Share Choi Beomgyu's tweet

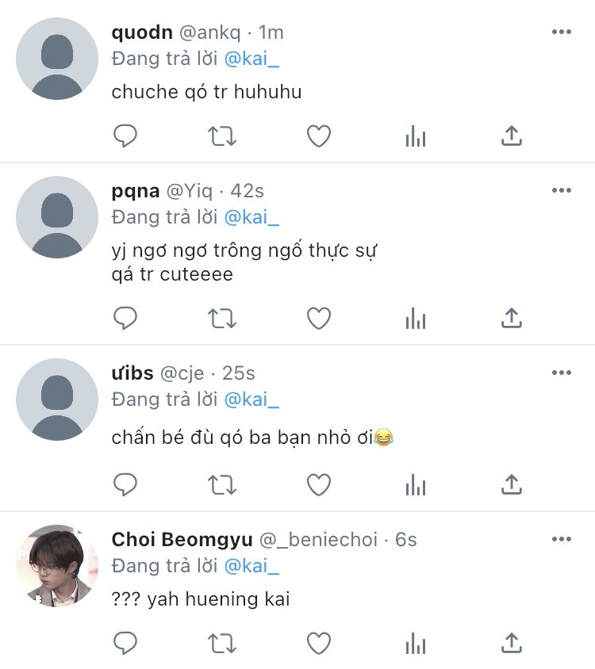point(512,643)
